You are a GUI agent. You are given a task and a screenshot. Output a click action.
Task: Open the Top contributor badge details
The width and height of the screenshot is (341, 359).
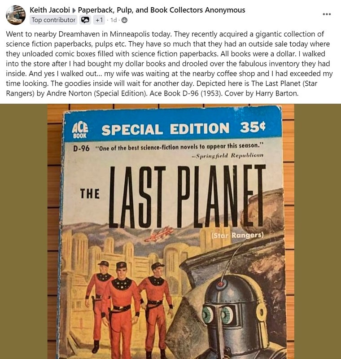point(53,20)
